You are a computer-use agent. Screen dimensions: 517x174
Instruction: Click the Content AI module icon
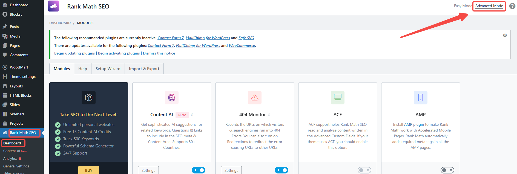(x=172, y=98)
